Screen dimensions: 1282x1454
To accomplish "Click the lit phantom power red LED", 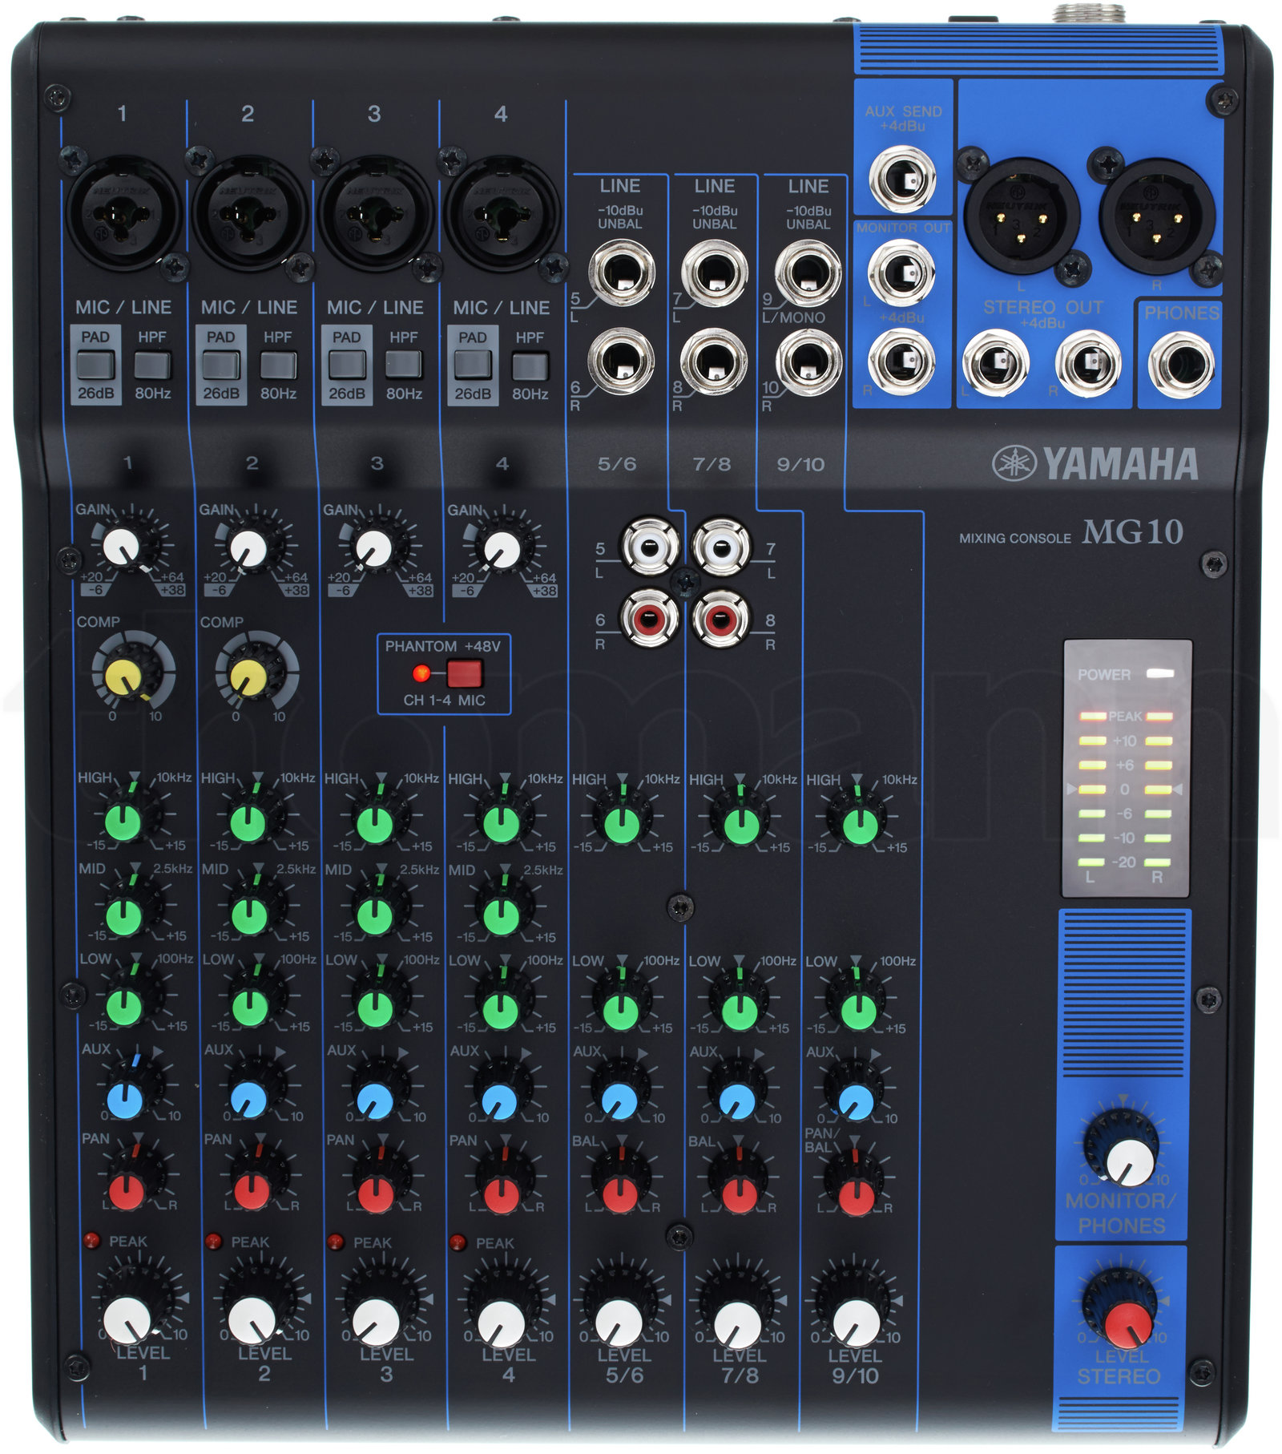I will 421,673.
